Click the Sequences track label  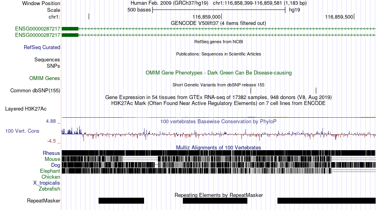coord(47,59)
